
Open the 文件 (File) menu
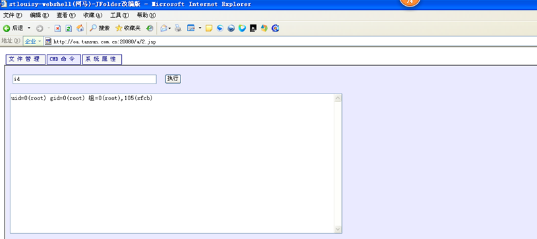(13, 15)
